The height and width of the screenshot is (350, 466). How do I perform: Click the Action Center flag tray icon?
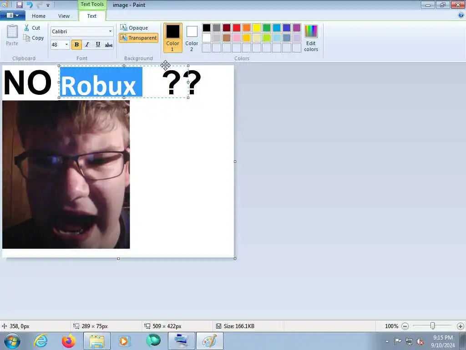coord(398,341)
